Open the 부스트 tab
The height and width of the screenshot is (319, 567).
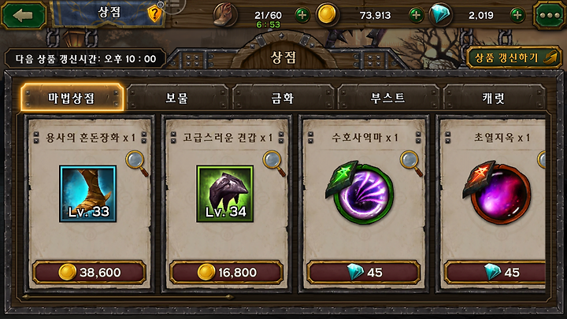[x=388, y=98]
